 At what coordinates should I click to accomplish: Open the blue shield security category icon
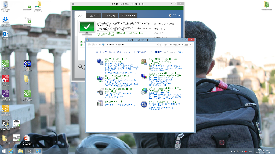(100, 62)
